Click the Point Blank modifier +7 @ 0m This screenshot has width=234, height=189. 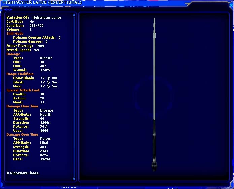click(48, 78)
